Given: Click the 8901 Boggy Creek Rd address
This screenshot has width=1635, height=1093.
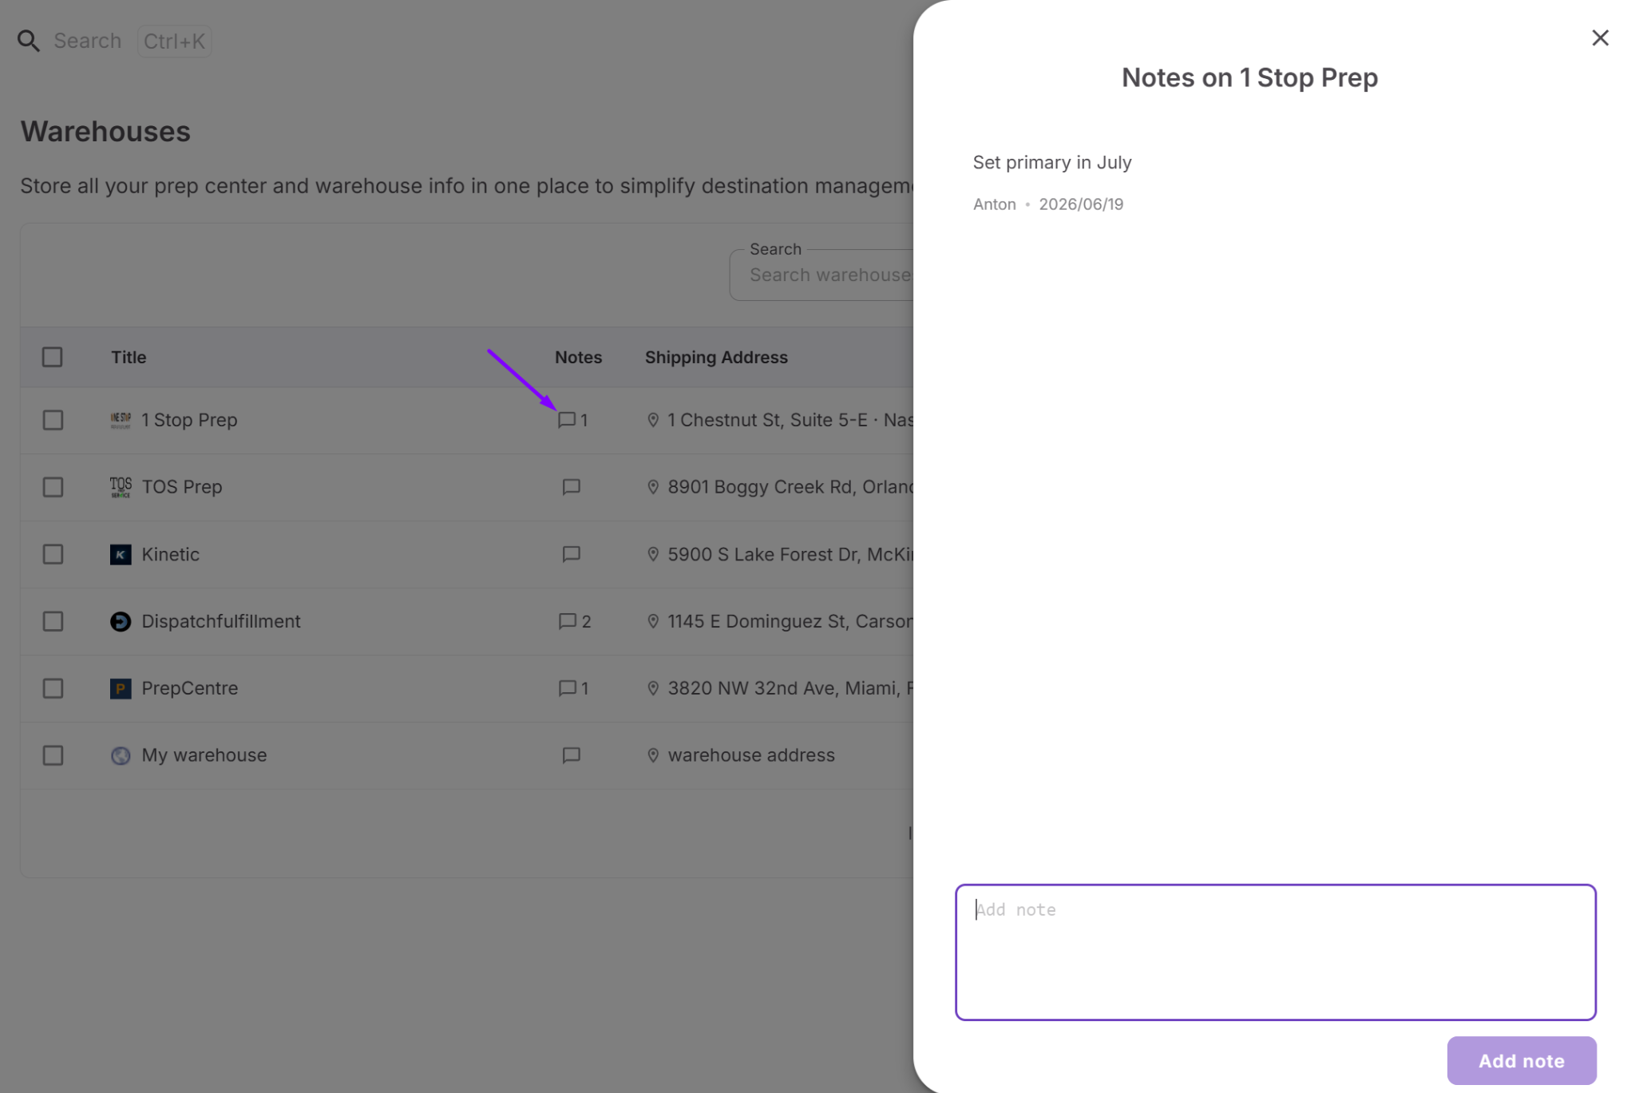Looking at the screenshot, I should (x=790, y=487).
